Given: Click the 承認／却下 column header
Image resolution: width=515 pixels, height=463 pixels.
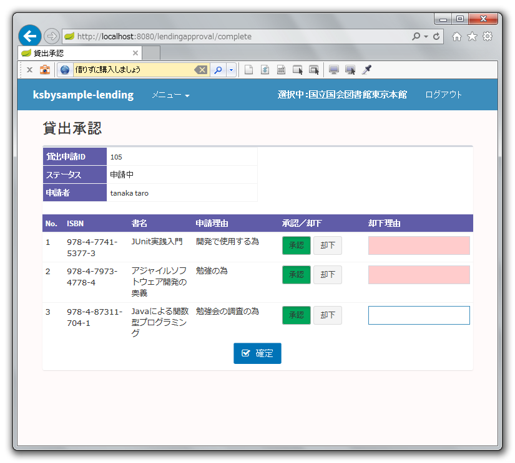Looking at the screenshot, I should pyautogui.click(x=302, y=223).
